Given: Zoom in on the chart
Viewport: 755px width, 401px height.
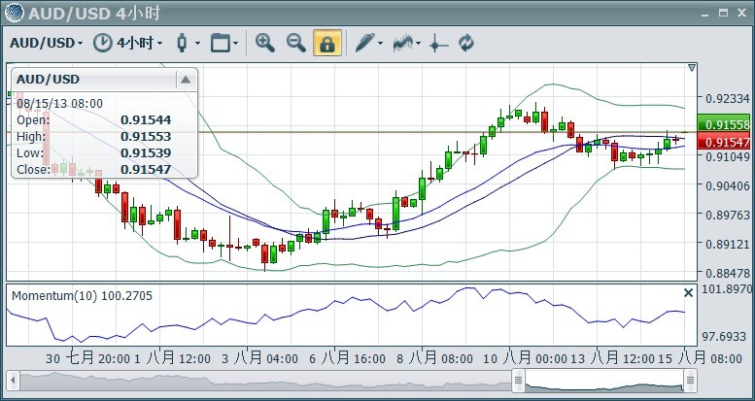Looking at the screenshot, I should [x=265, y=43].
